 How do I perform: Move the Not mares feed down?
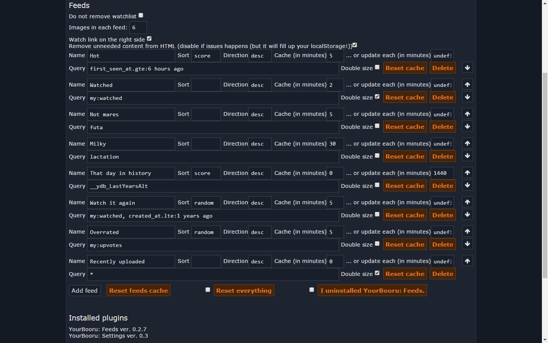click(x=467, y=127)
